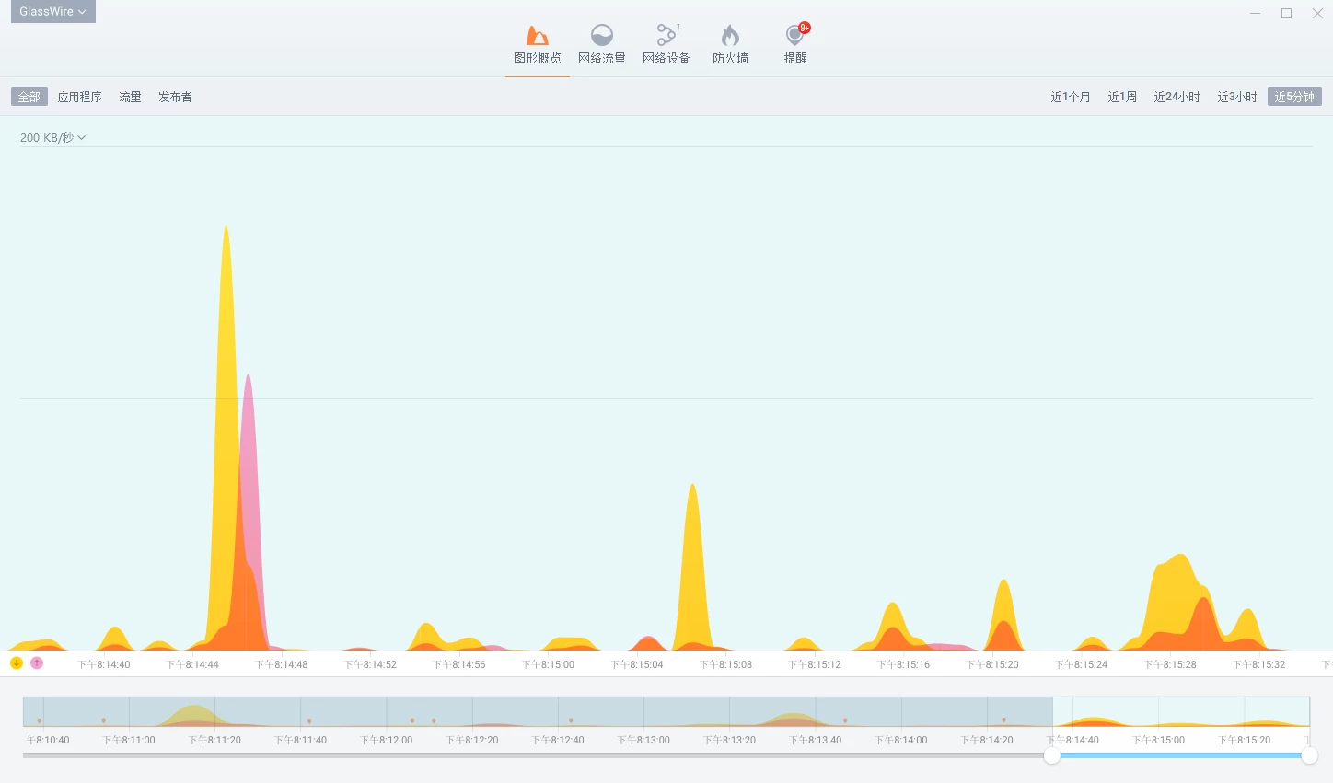Switch to the 发布者 tab

click(x=175, y=97)
